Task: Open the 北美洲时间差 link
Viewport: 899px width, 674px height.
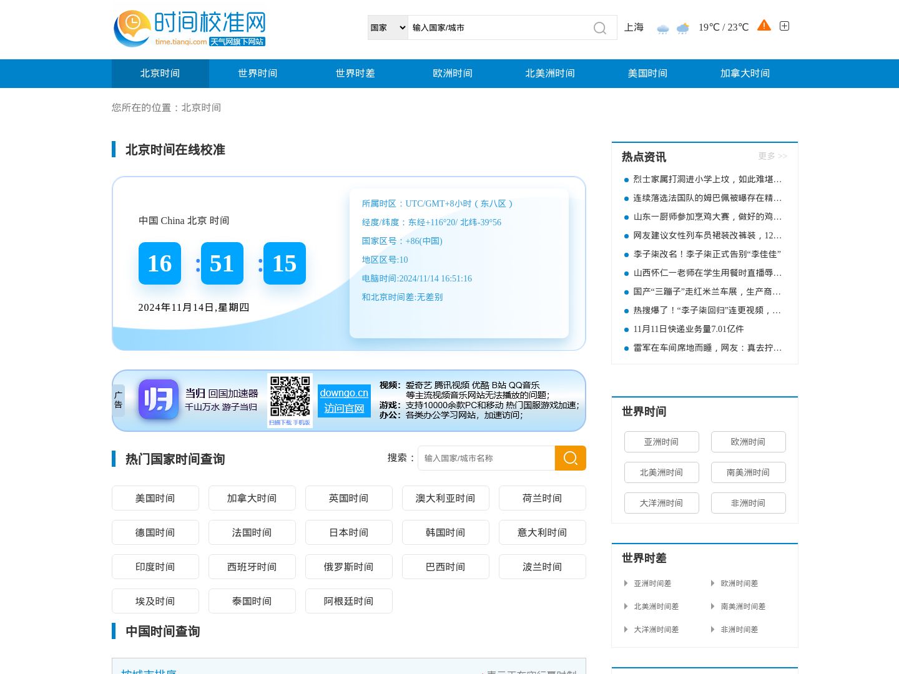Action: pyautogui.click(x=656, y=607)
